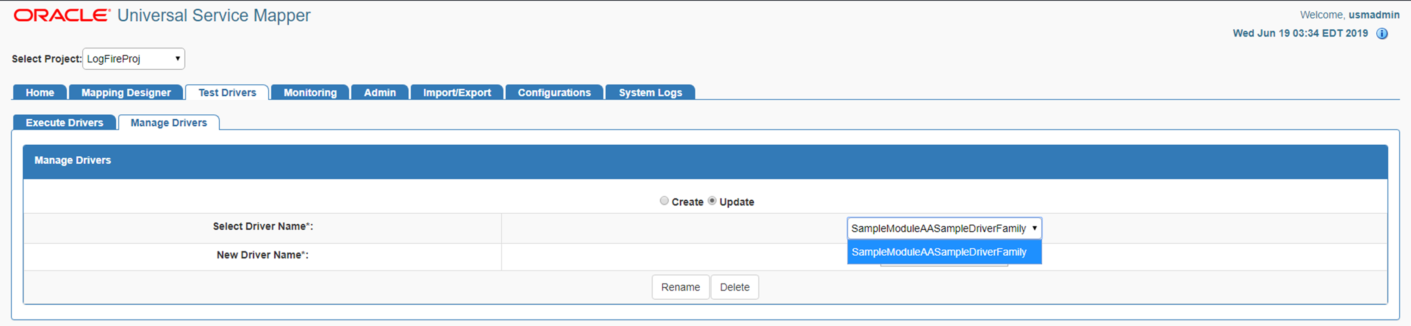Open the Mapping Designer tab
Image resolution: width=1411 pixels, height=326 pixels.
(x=126, y=92)
